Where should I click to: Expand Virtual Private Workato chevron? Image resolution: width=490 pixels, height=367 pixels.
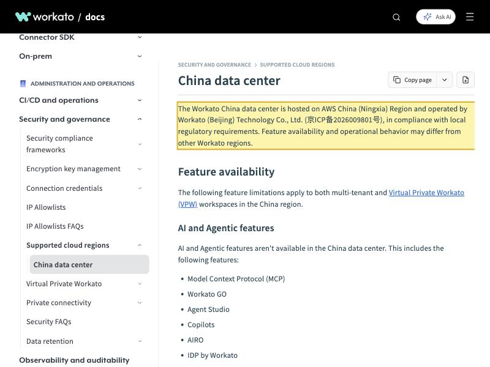click(140, 284)
